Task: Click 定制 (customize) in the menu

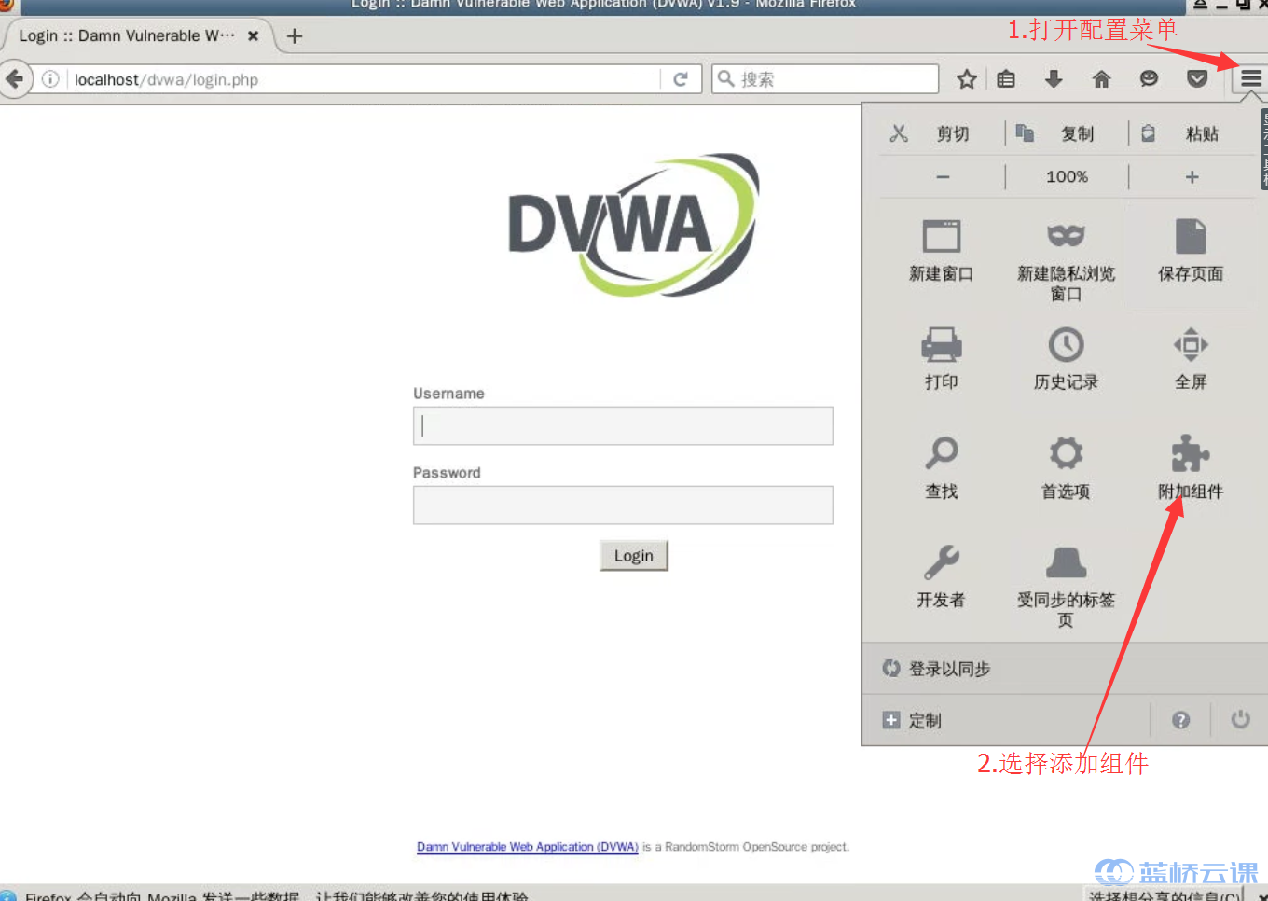Action: coord(912,720)
